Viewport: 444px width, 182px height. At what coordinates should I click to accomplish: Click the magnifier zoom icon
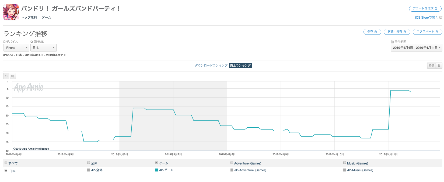(13, 76)
